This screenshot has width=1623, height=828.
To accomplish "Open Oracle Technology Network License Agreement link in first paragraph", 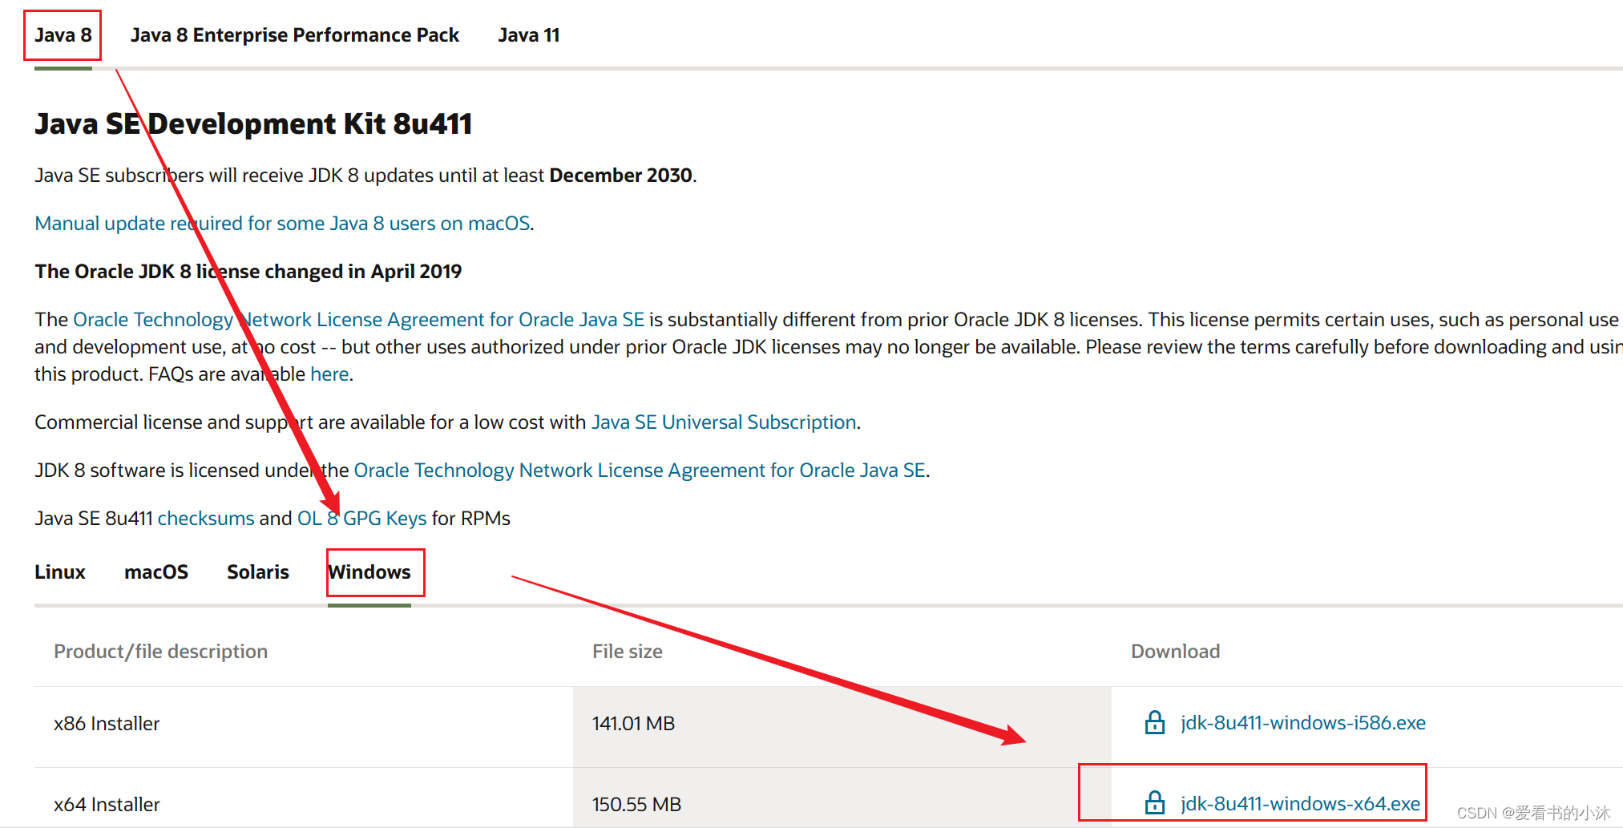I will pos(359,319).
